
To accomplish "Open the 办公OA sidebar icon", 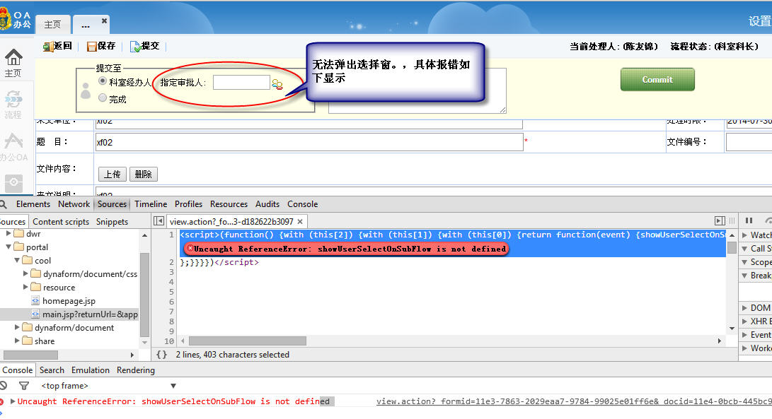I will (x=13, y=147).
